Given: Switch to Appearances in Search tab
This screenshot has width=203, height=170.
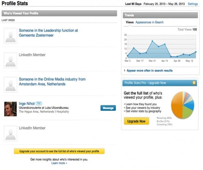Looking at the screenshot, I should (x=149, y=22).
